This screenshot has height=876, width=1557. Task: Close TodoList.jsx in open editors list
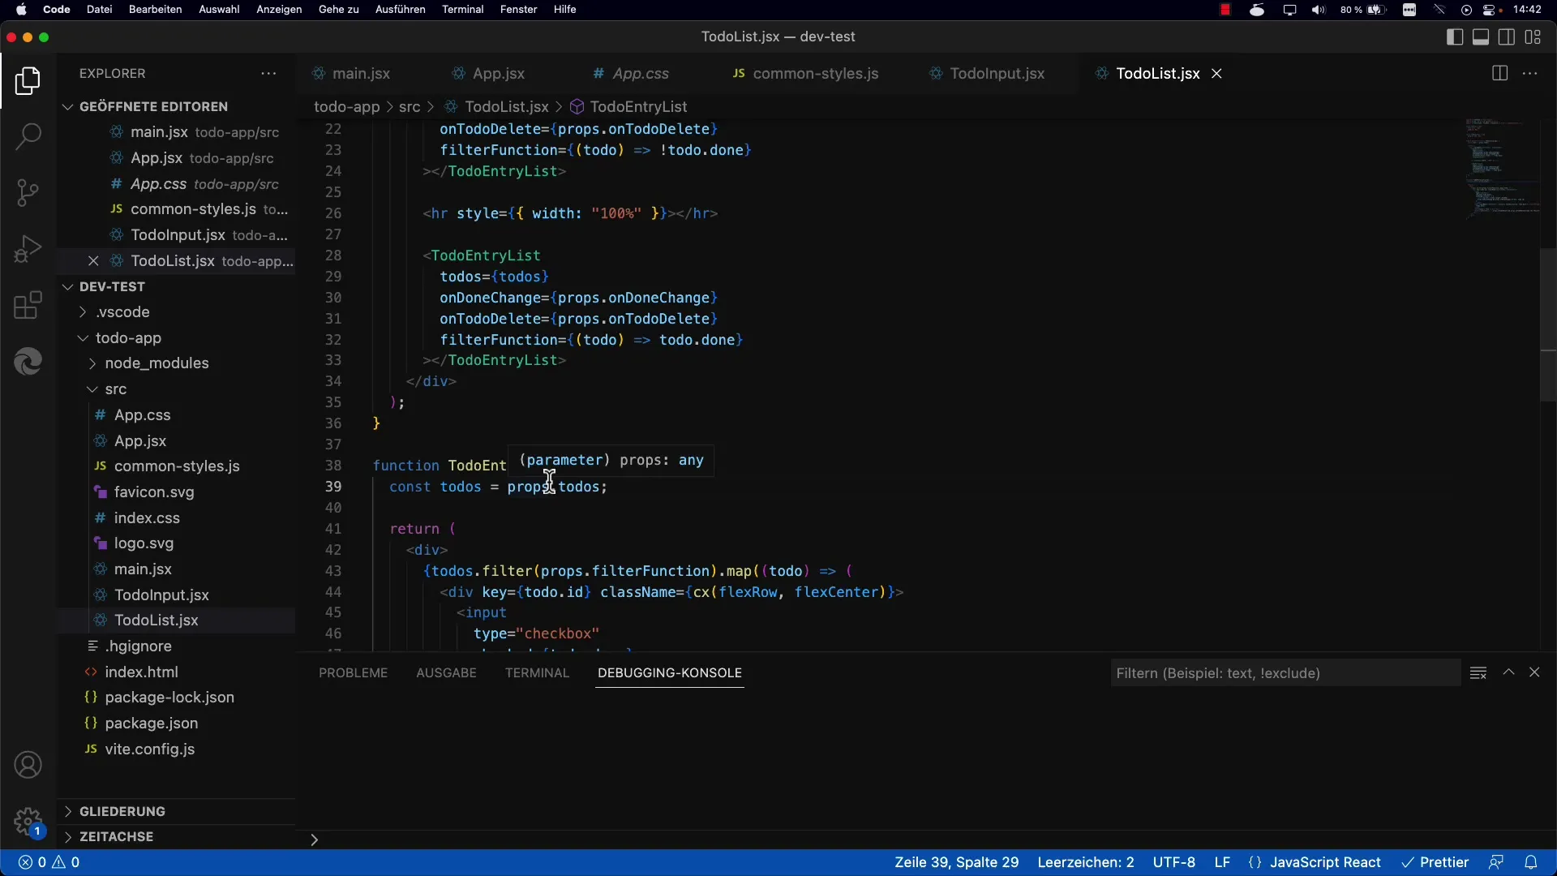93,261
